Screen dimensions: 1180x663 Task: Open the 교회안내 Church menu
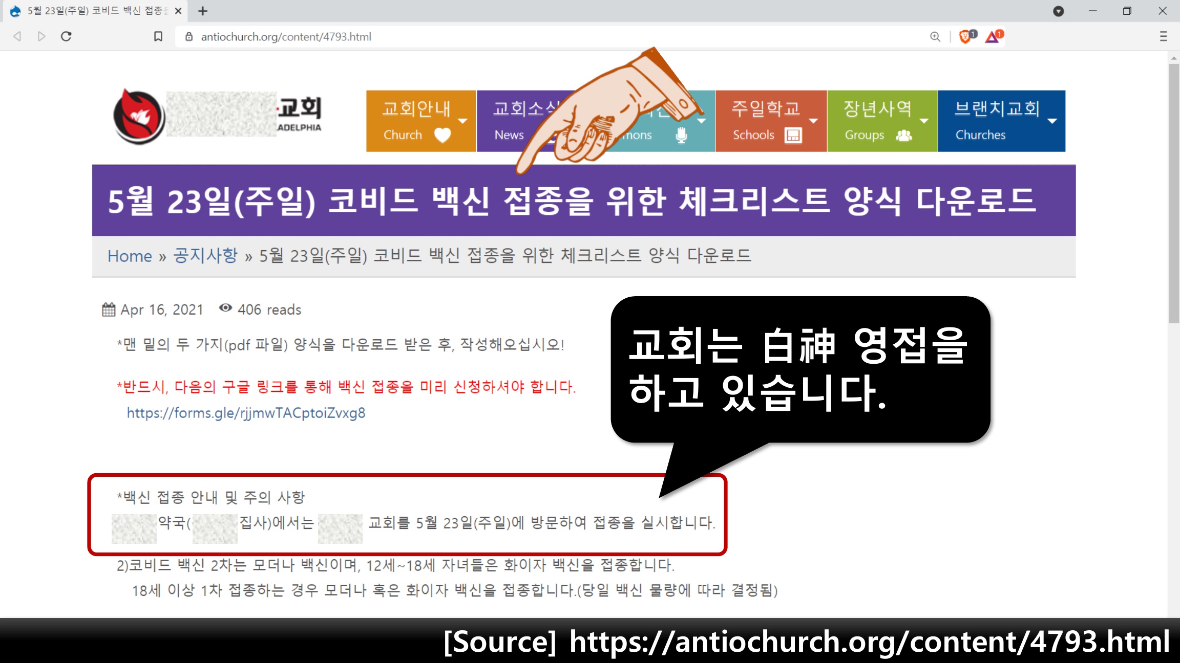[x=421, y=121]
